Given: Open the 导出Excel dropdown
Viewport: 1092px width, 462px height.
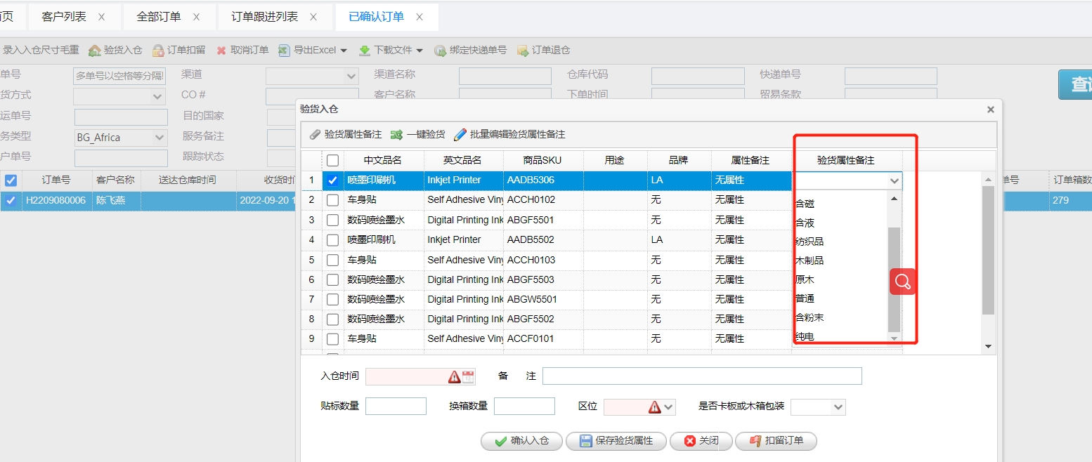Looking at the screenshot, I should tap(344, 51).
